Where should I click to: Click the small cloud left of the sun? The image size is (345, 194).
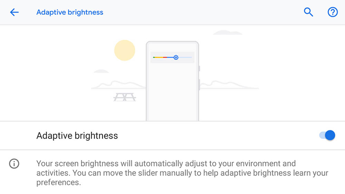[101, 71]
